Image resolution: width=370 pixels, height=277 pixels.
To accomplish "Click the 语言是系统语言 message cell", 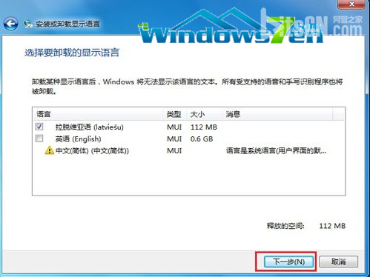I will point(276,150).
